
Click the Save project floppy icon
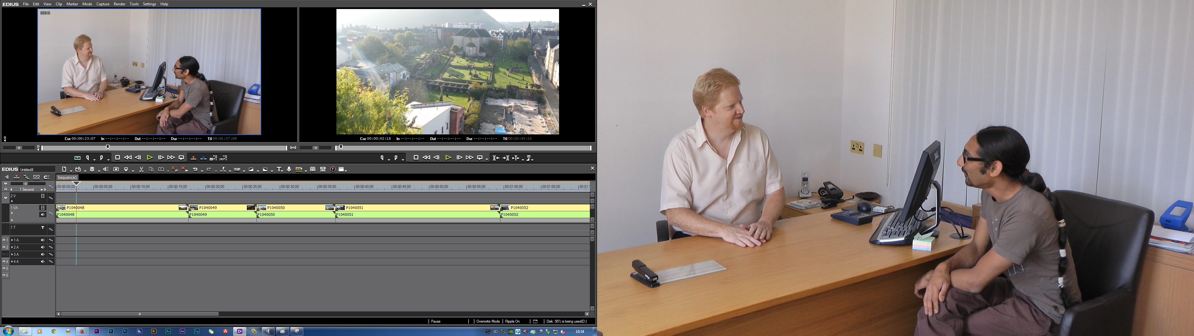92,169
